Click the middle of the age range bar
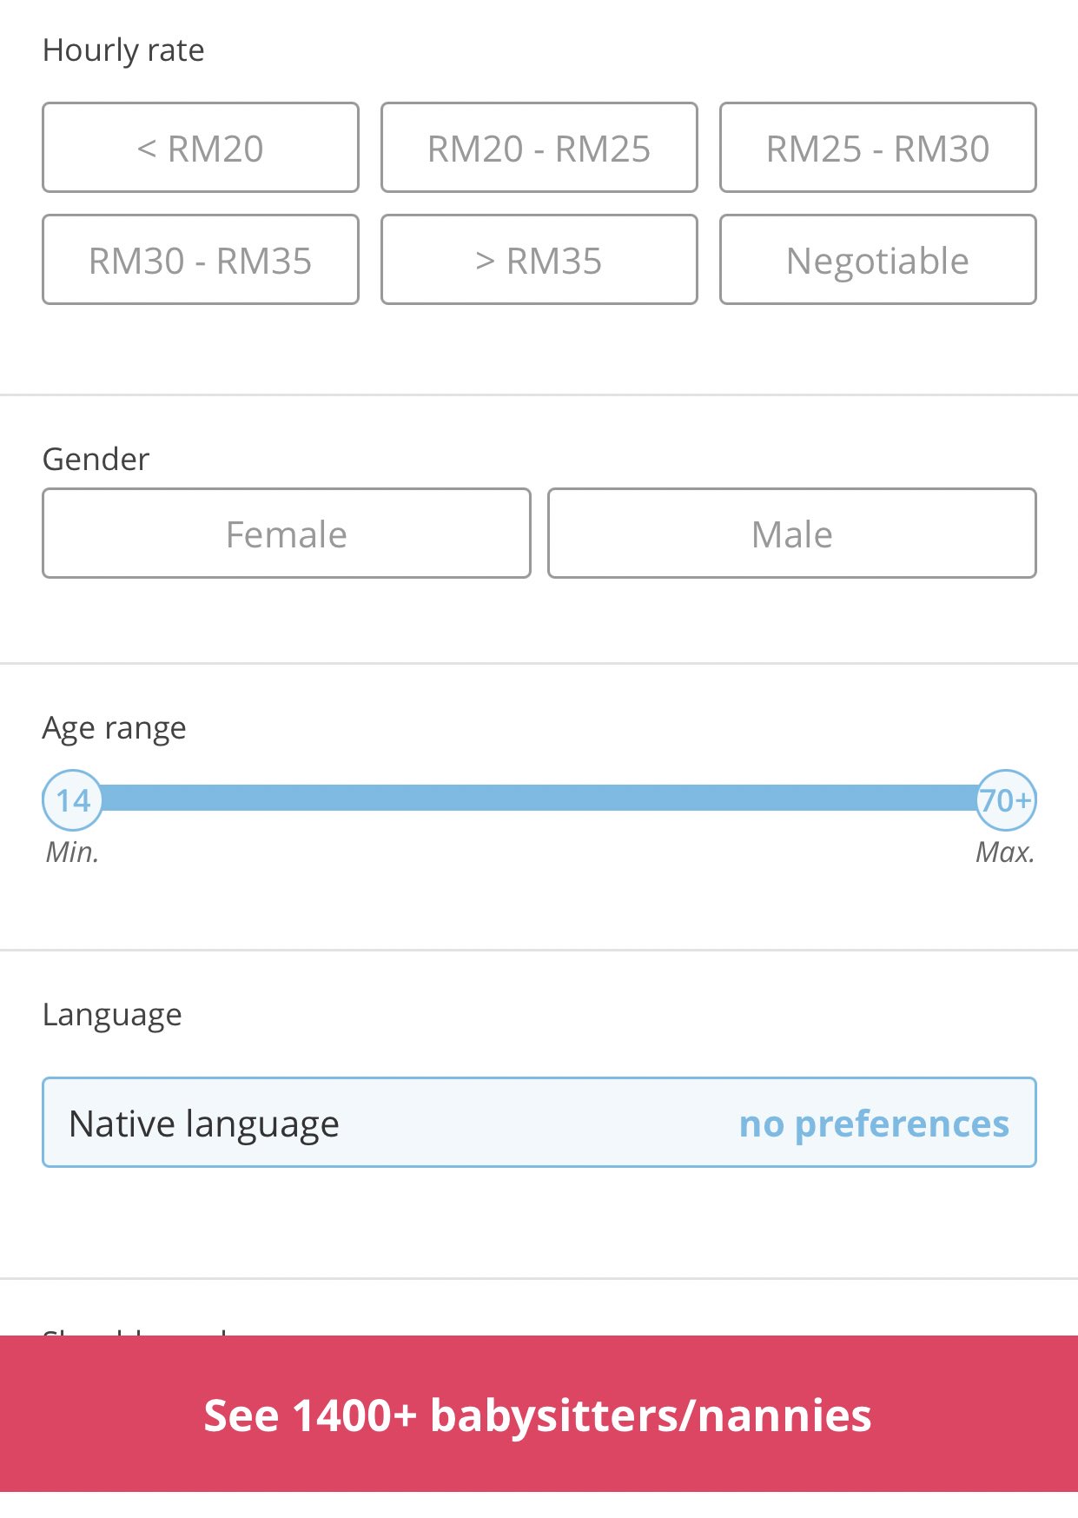 coord(539,798)
